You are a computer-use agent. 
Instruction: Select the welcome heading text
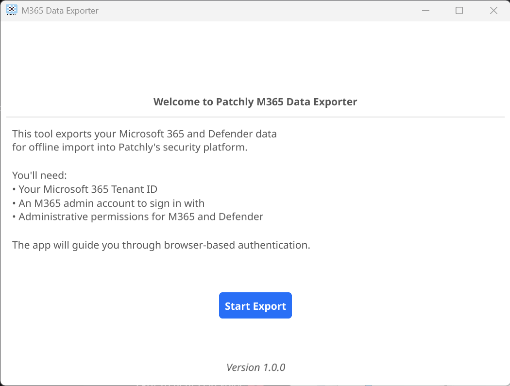click(x=255, y=101)
